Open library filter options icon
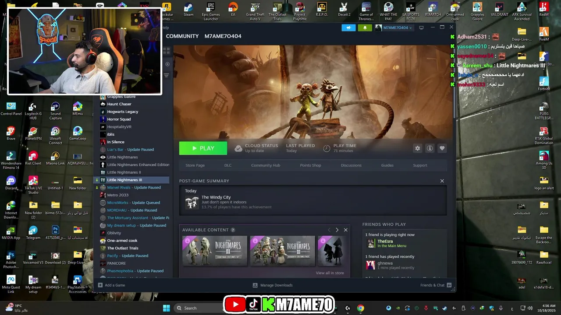Screen dimensions: 561x315 (x=166, y=75)
